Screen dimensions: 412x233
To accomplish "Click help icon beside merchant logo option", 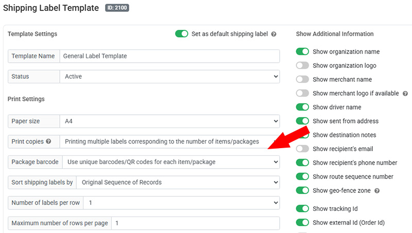I will click(405, 94).
